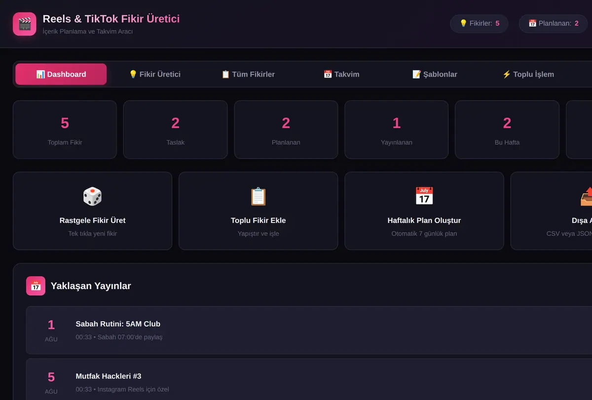Click the Yapıştır ve işle description
592x400 pixels.
[258, 234]
